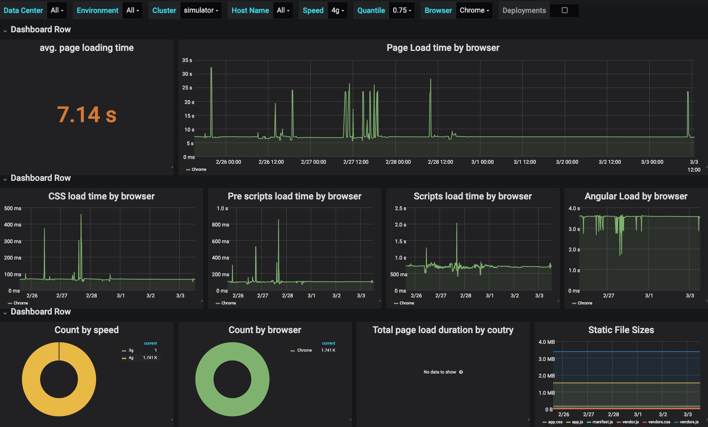Toggle Chrome series in Pre scripts legend

coord(228,303)
